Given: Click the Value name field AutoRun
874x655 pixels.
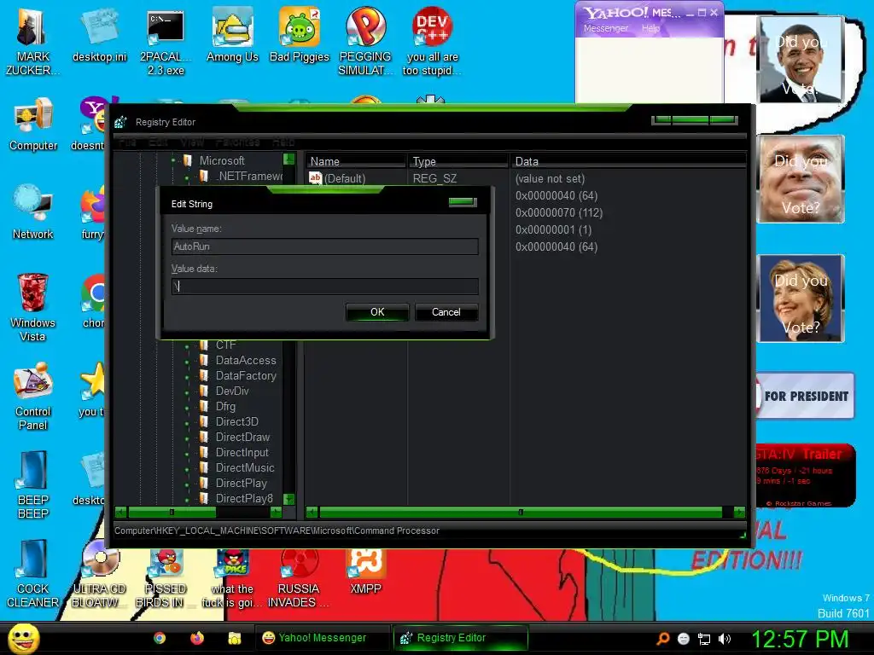Looking at the screenshot, I should 325,246.
